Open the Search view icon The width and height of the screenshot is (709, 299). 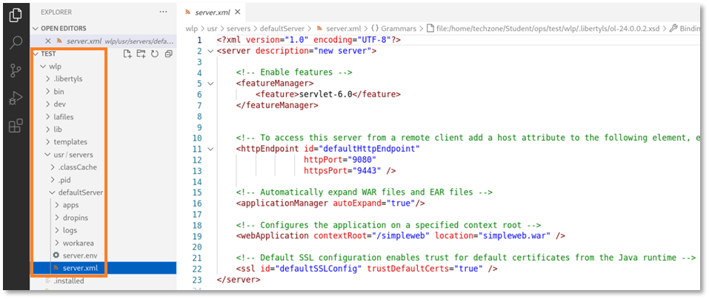click(x=16, y=43)
